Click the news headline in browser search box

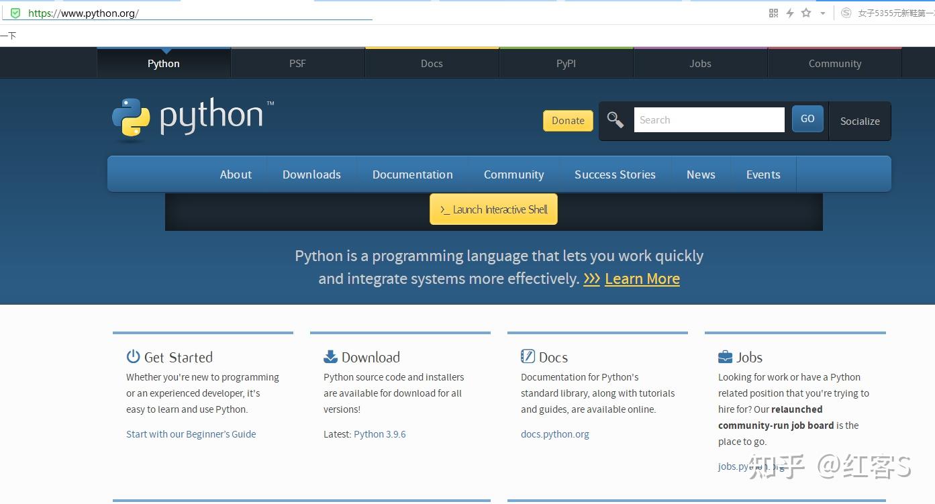tap(896, 13)
